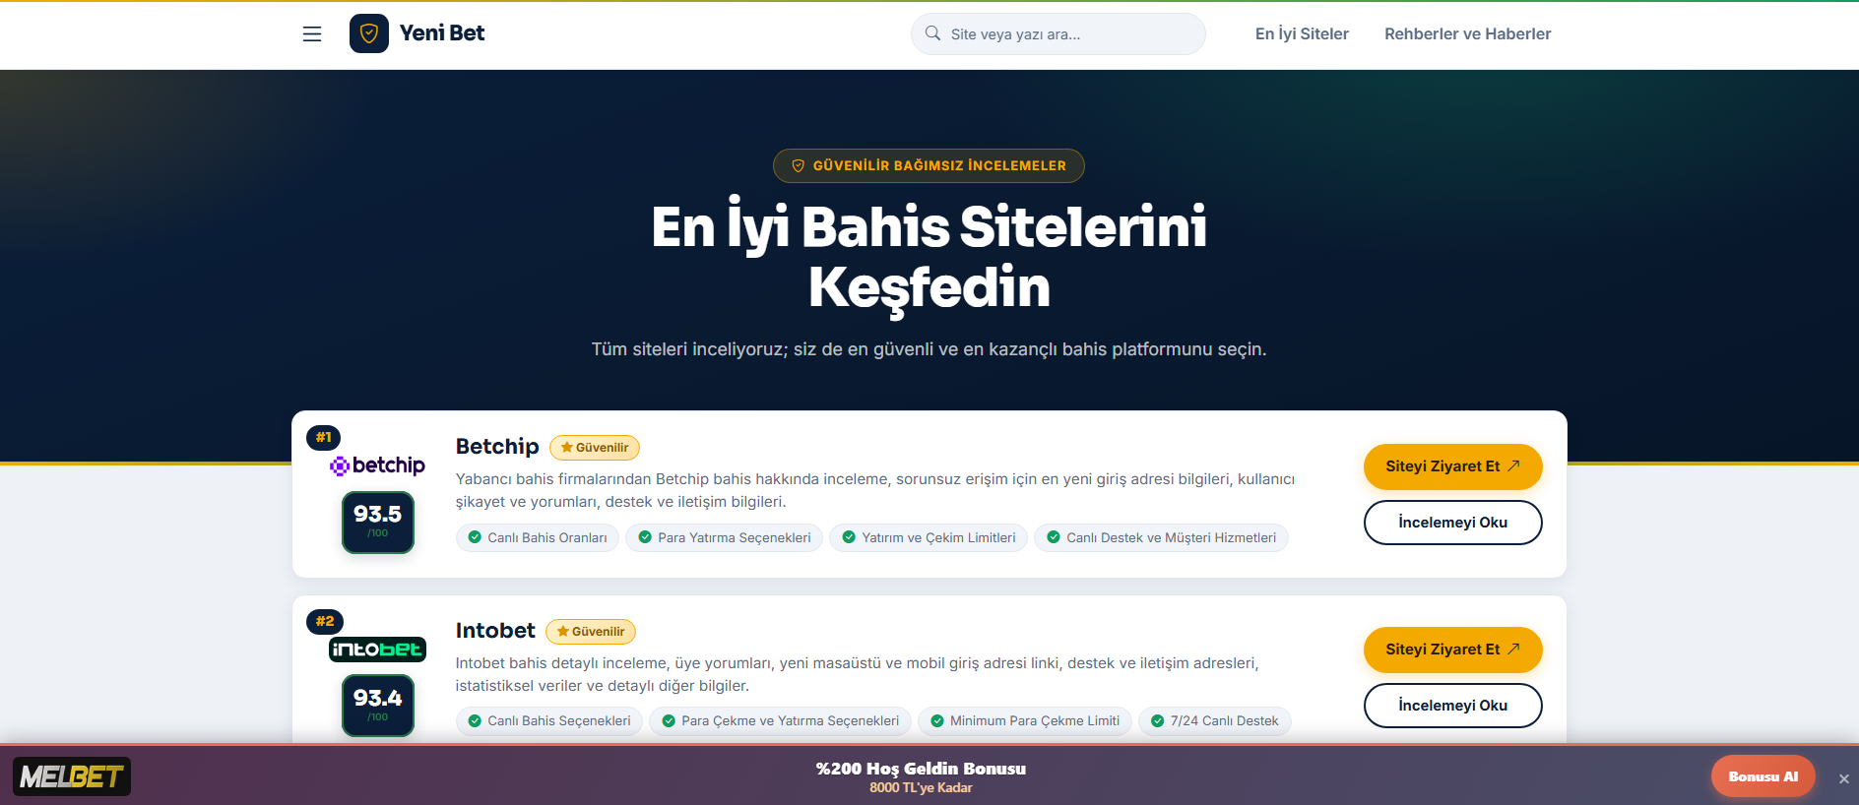Click the En İyi Bahis Sitelerini Keşfedin heading
1859x805 pixels.
coord(929,257)
